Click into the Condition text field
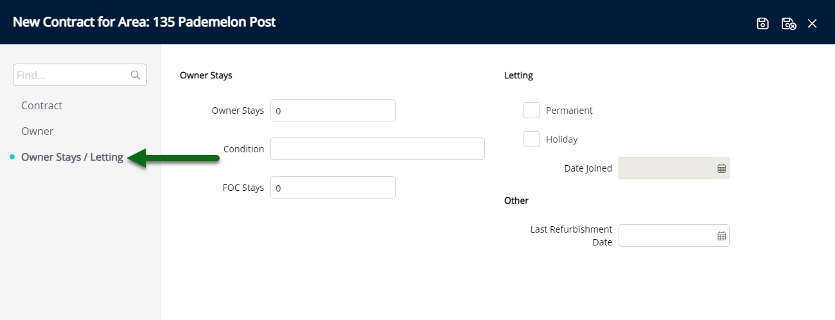Viewport: 835px width, 320px height. [378, 149]
